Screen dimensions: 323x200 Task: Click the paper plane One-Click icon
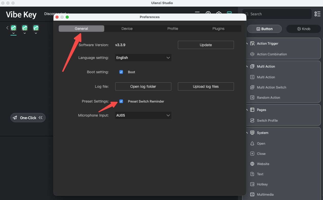(15, 118)
